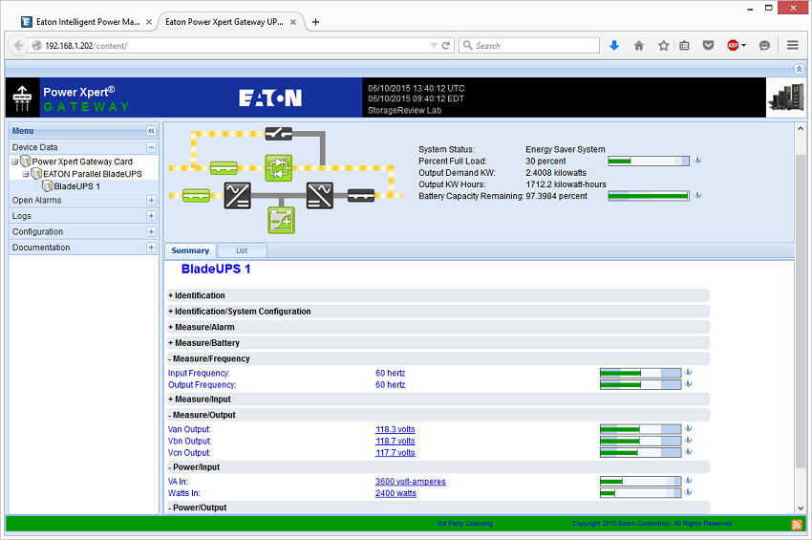Click the Output Frequency gauge bar
The height and width of the screenshot is (540, 812).
click(x=641, y=384)
